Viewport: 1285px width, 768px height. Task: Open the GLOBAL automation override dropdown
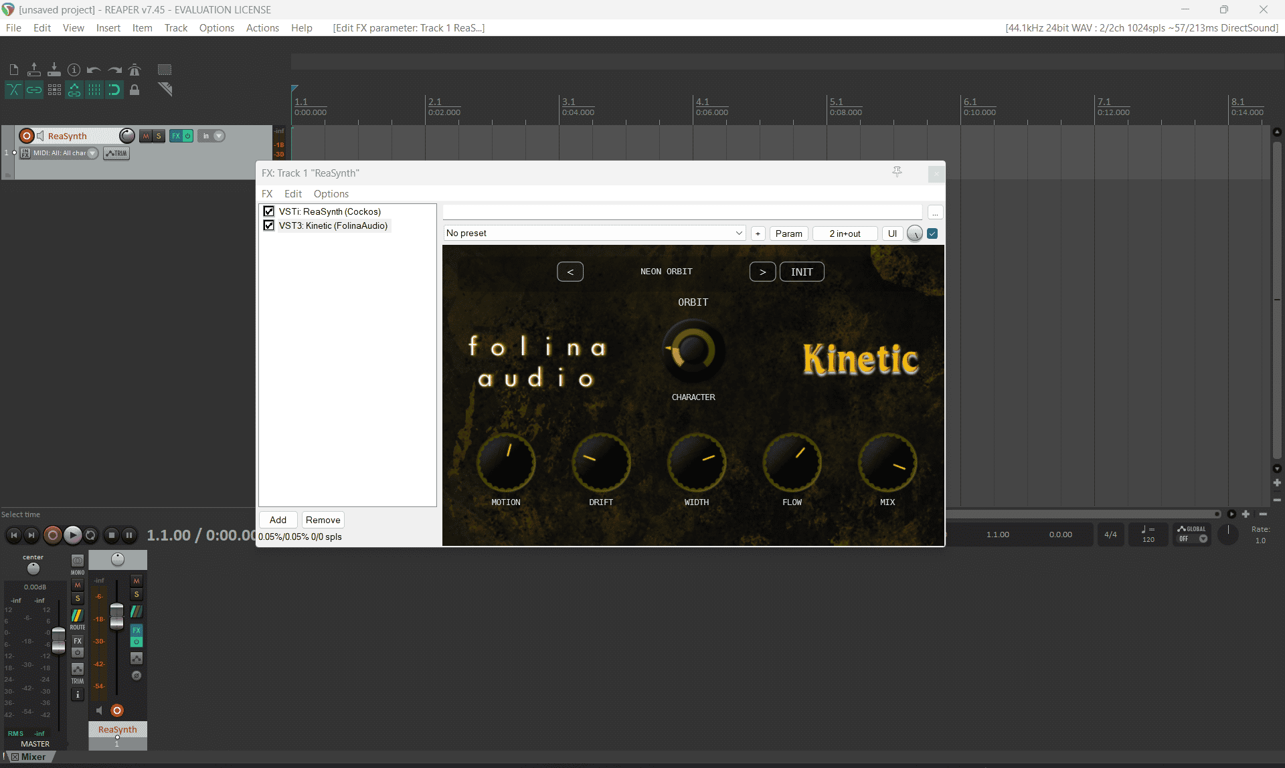(x=1192, y=534)
